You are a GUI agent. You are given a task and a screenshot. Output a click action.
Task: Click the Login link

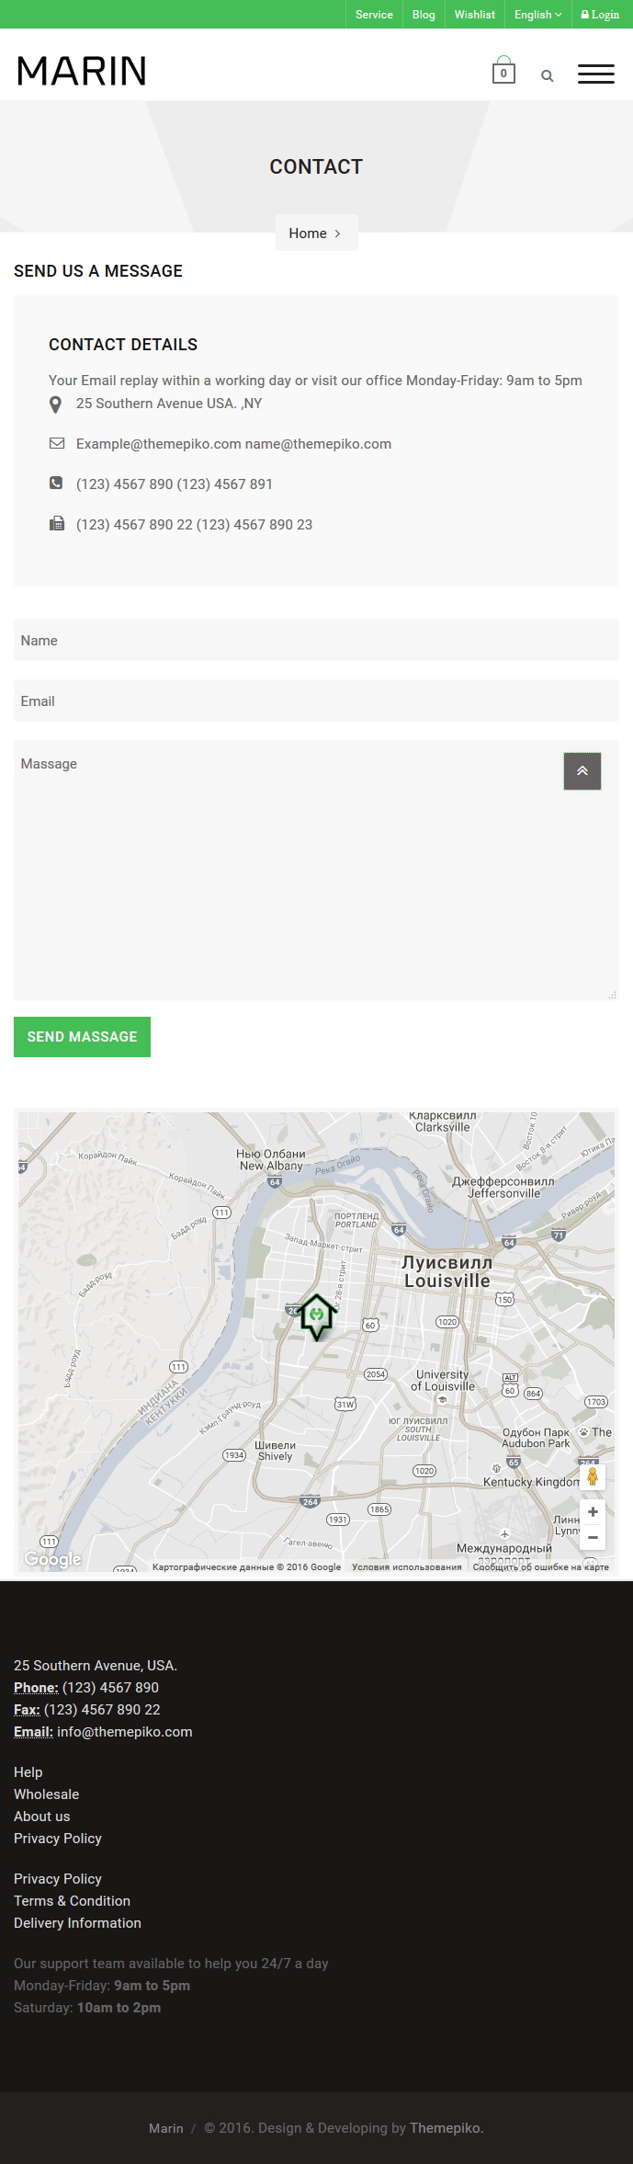[x=601, y=15]
